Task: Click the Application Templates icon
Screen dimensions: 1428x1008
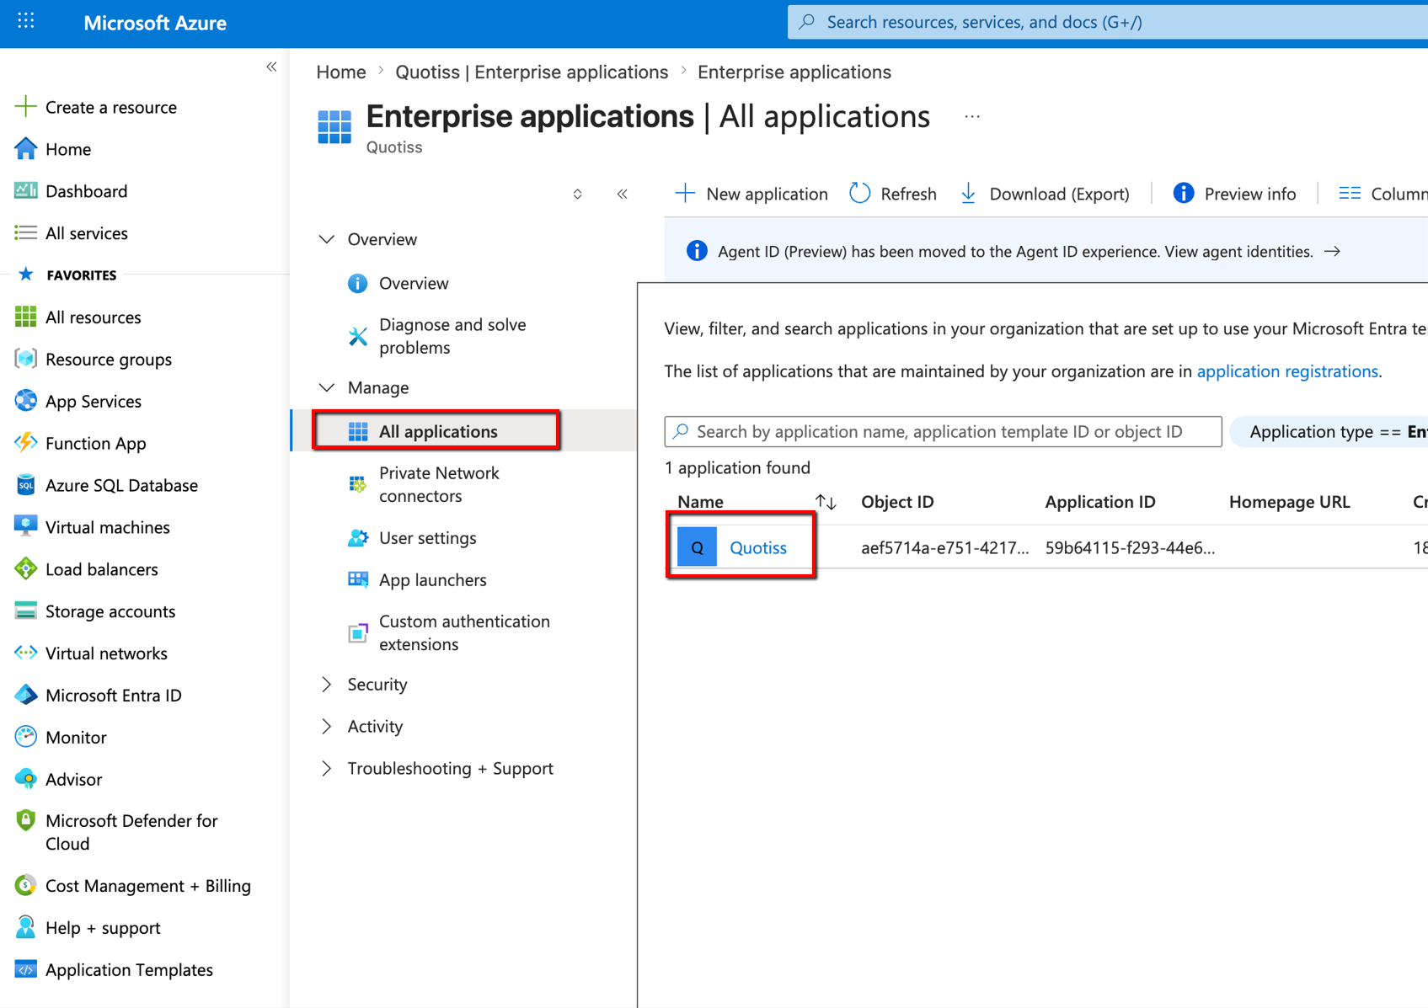Action: (26, 969)
